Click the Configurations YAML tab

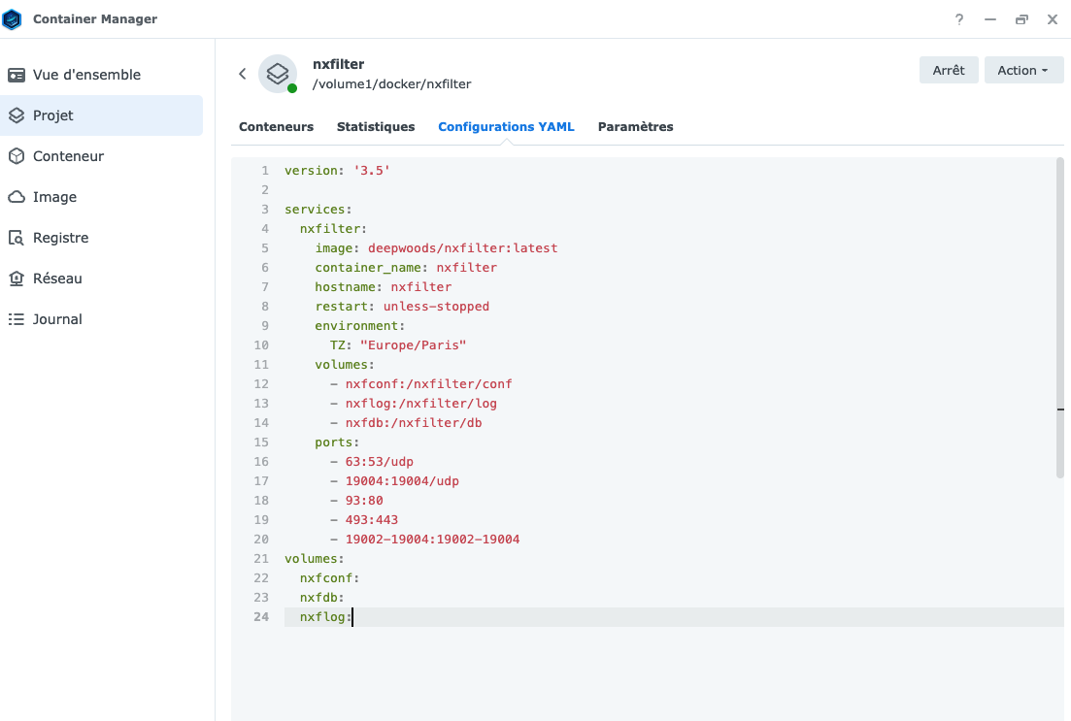[506, 127]
